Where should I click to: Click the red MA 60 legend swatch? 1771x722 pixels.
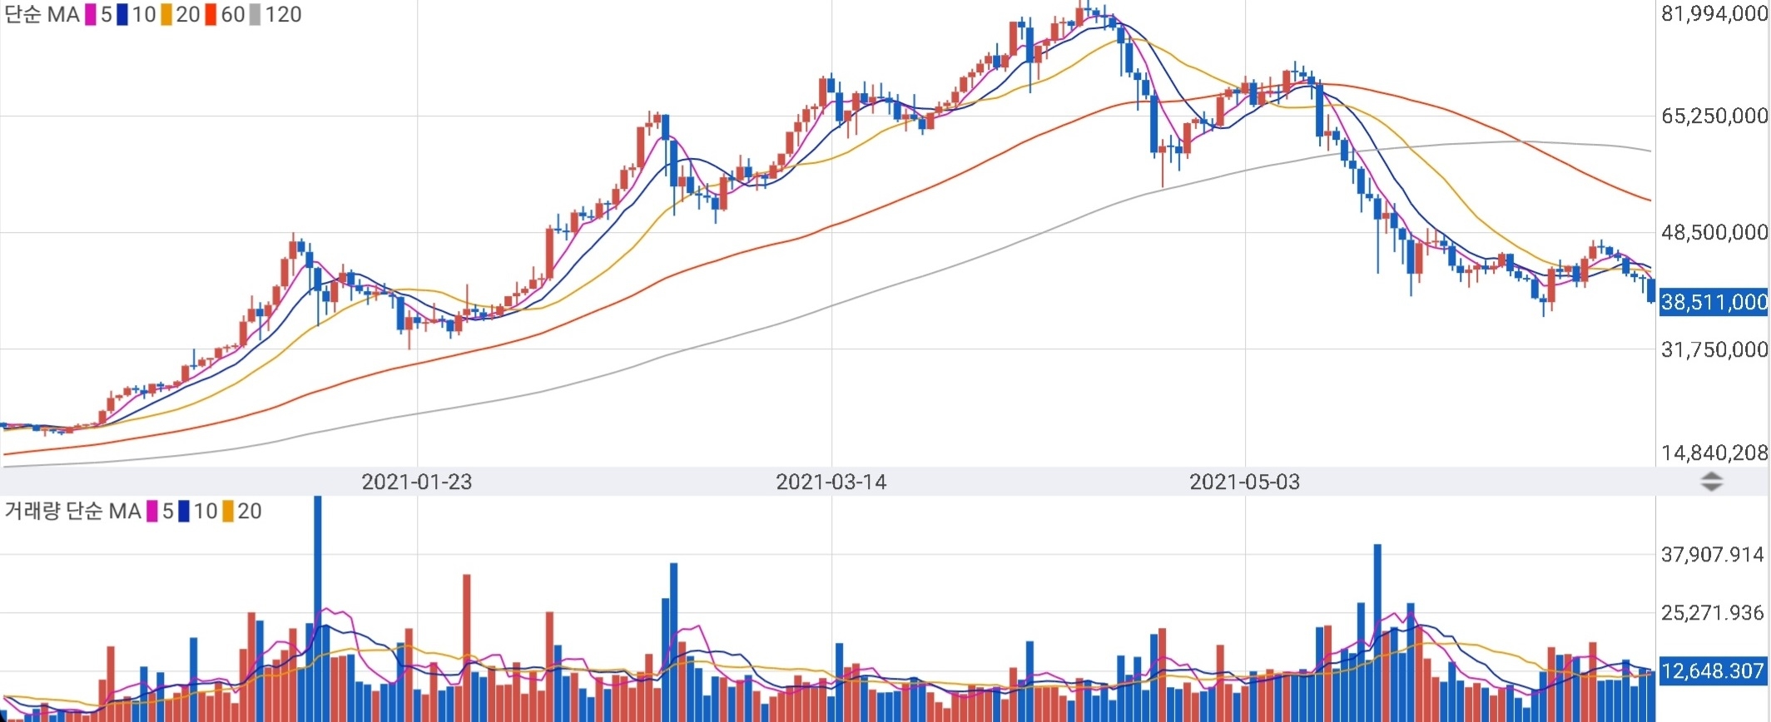[x=211, y=15]
